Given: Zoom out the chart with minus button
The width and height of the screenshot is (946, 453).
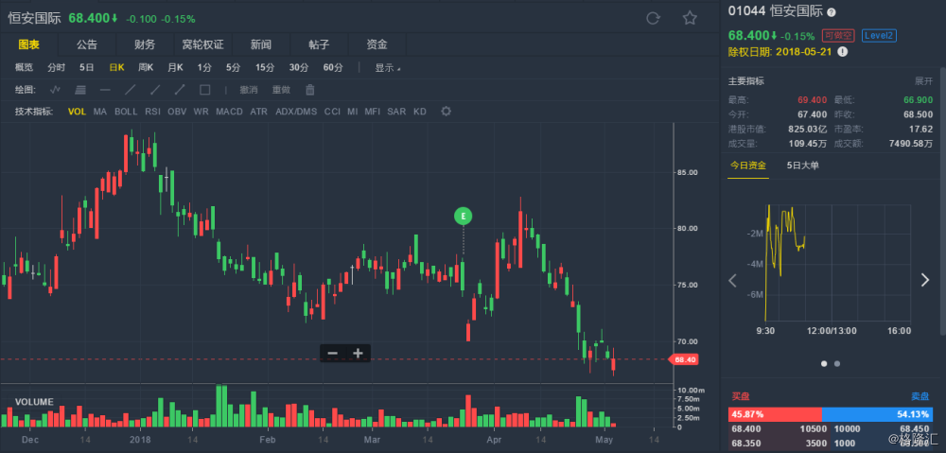Looking at the screenshot, I should click(332, 354).
